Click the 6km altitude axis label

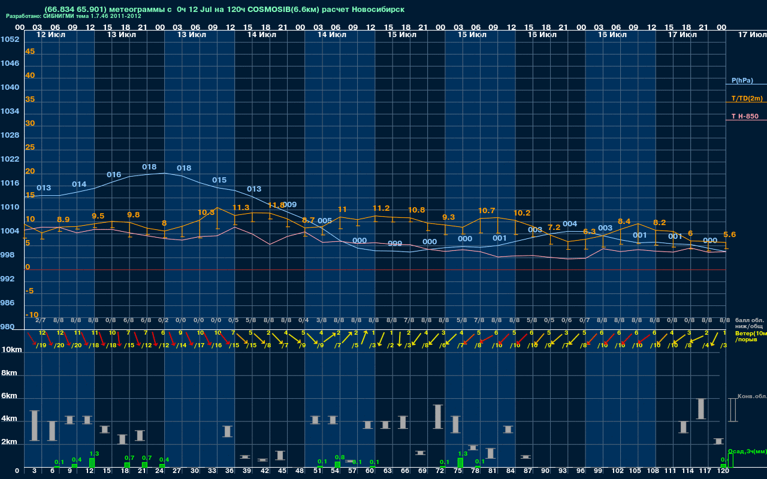point(10,396)
